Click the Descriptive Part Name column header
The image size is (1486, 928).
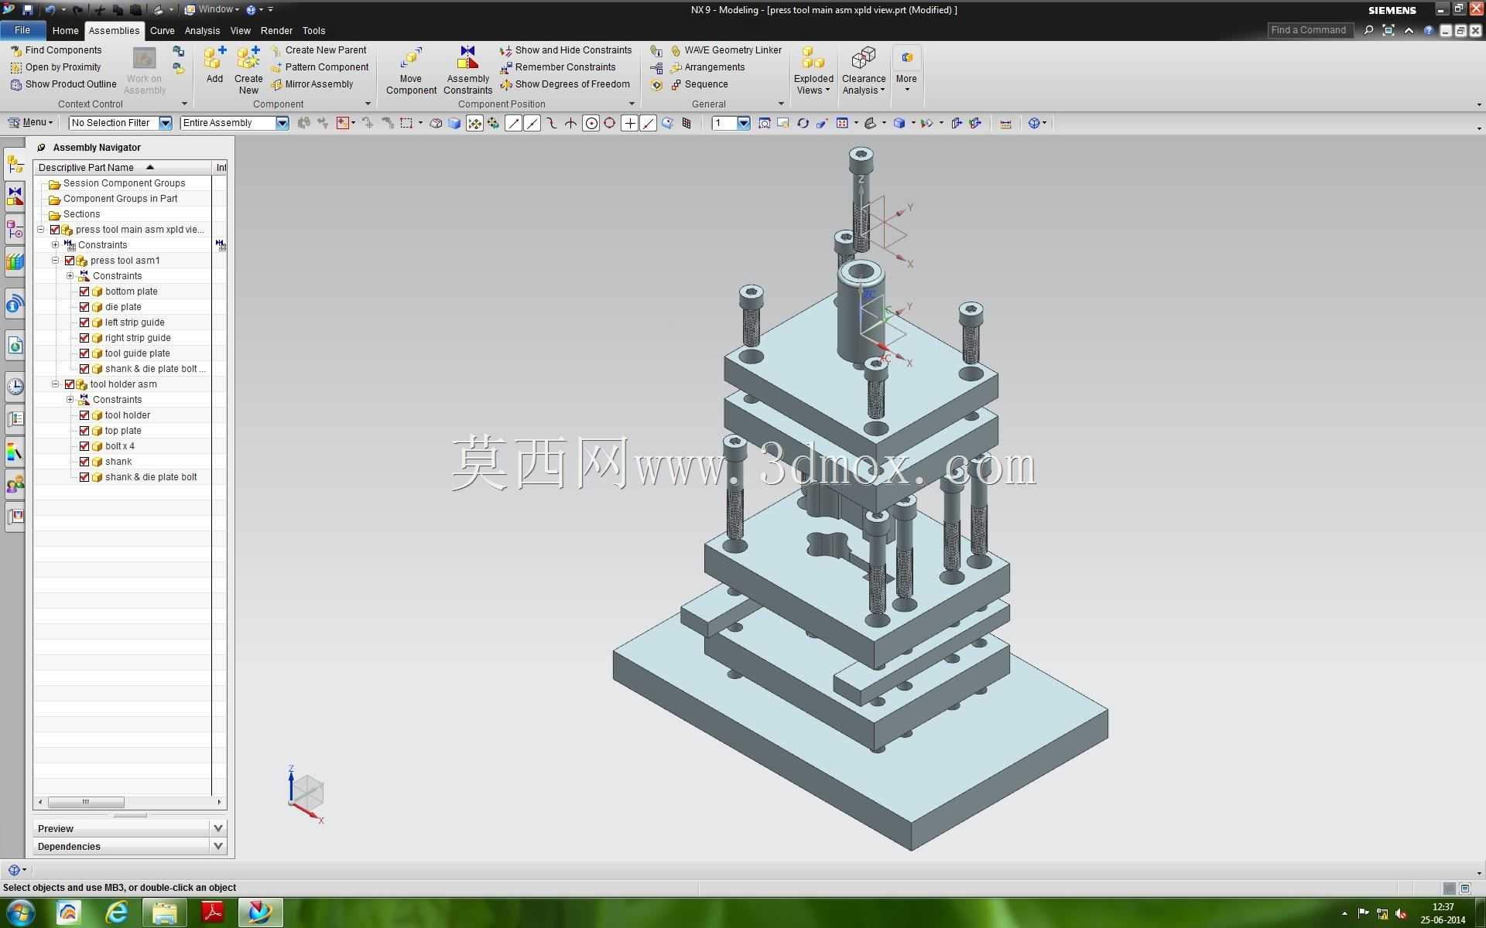click(122, 168)
